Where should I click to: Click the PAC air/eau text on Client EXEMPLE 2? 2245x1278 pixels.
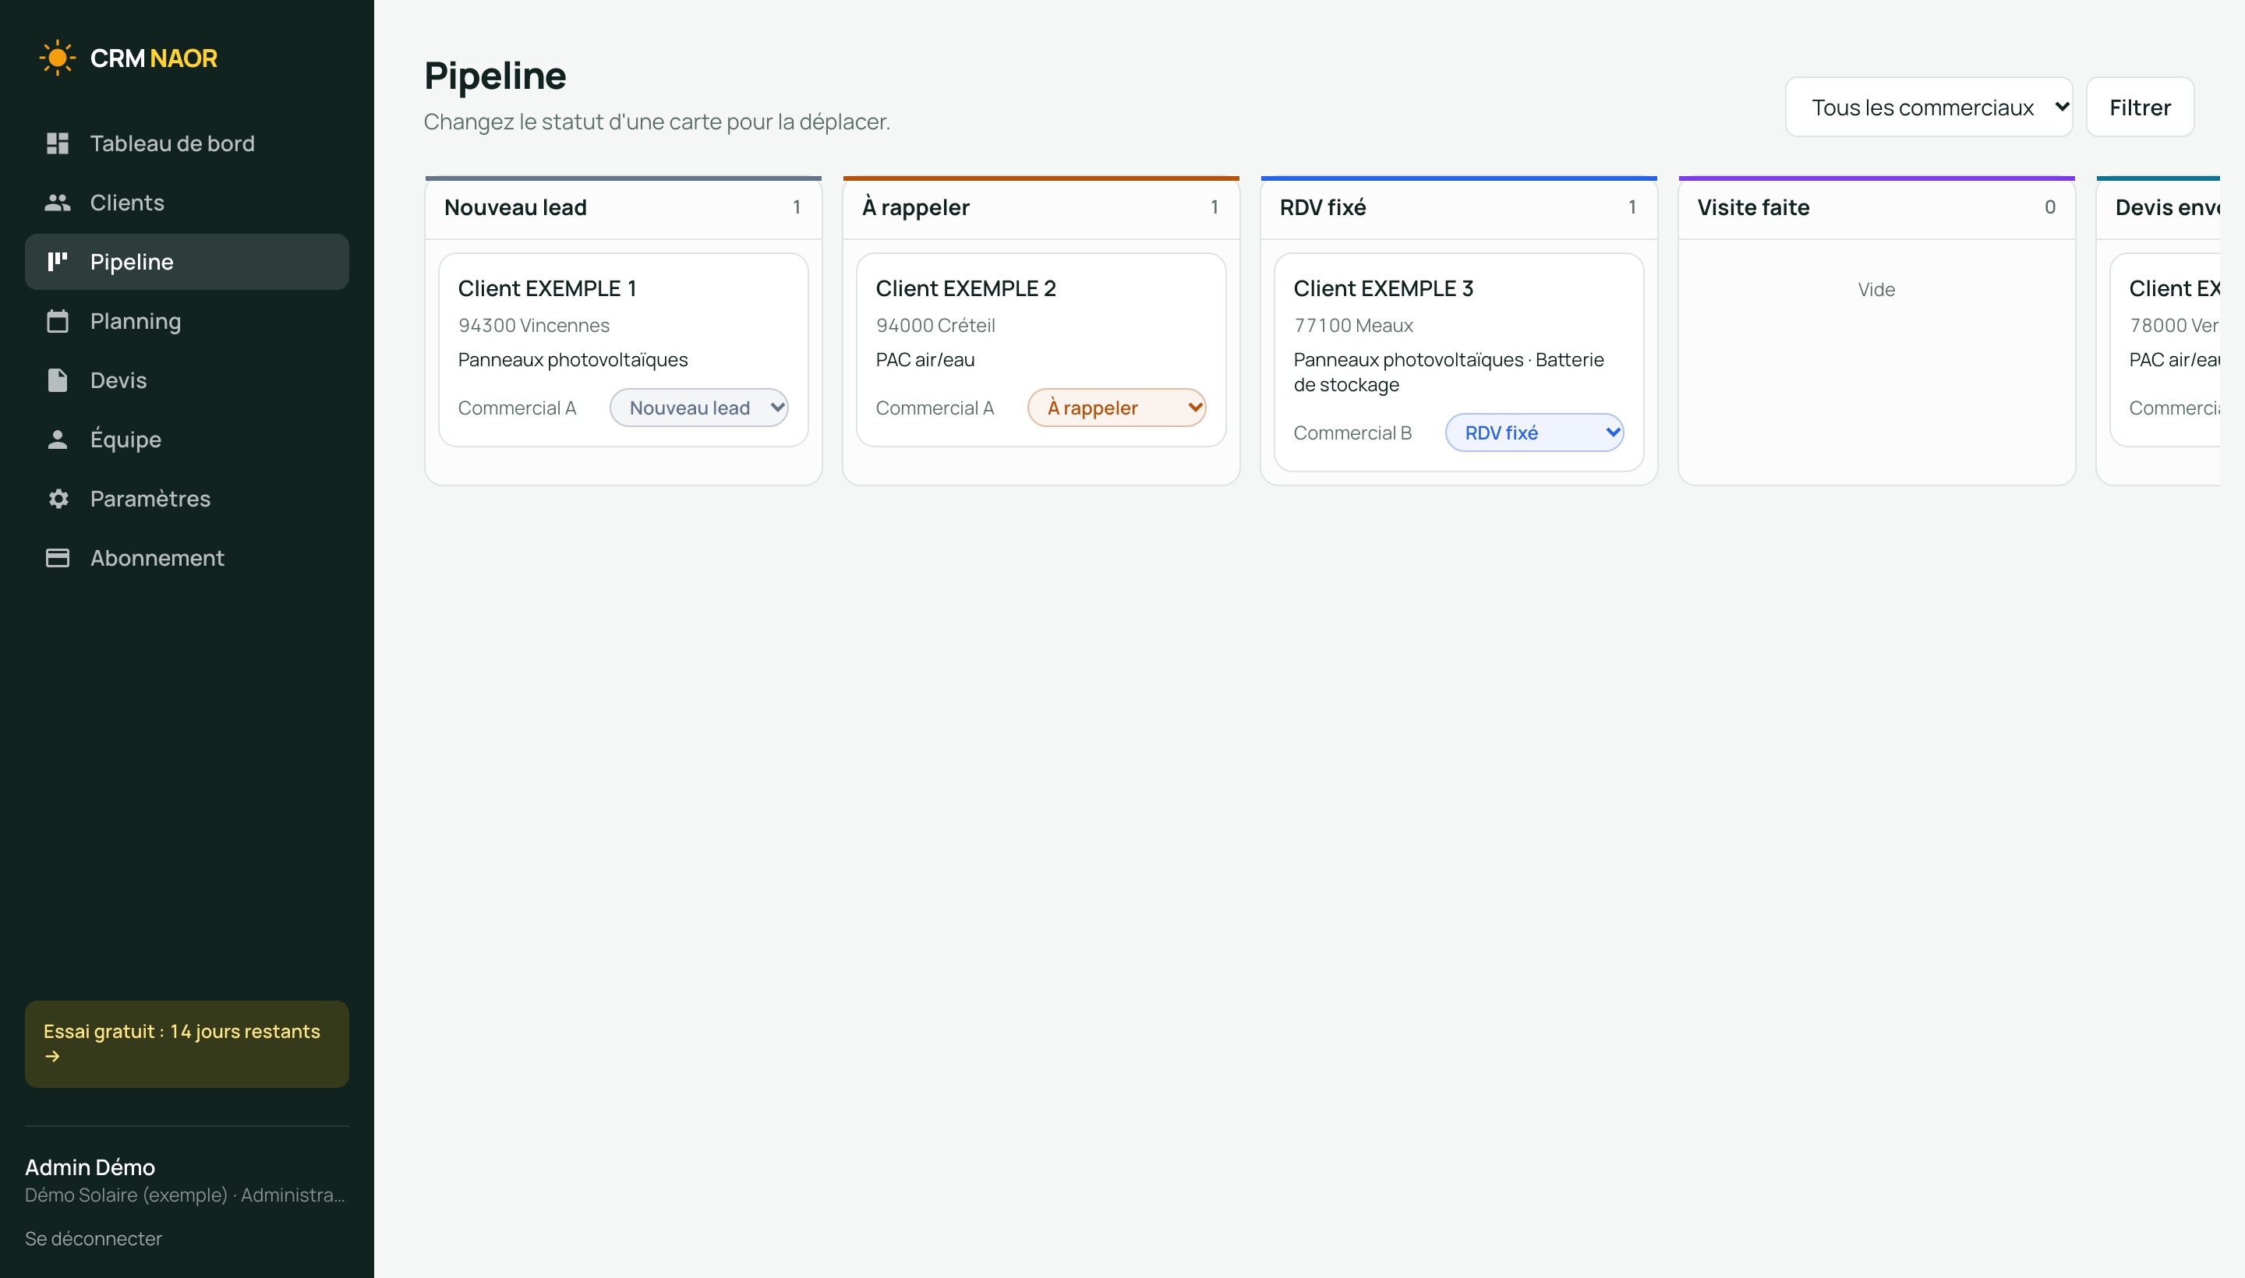(x=925, y=360)
